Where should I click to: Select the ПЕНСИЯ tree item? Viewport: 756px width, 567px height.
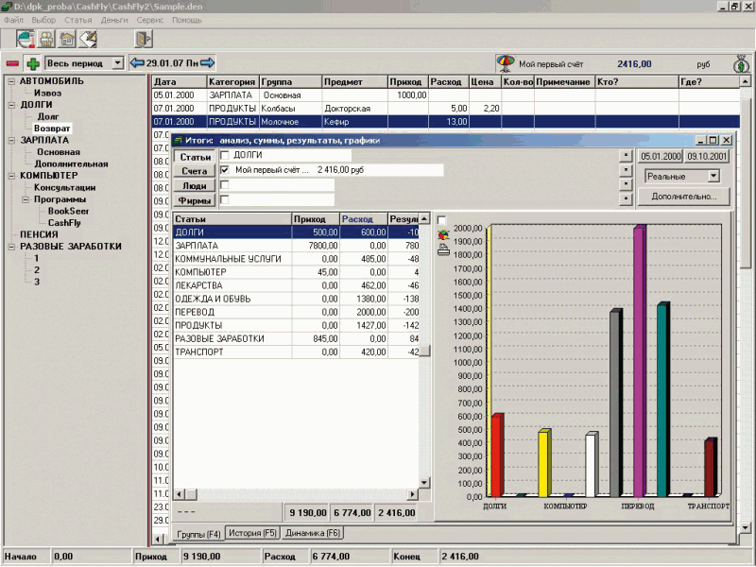point(39,234)
